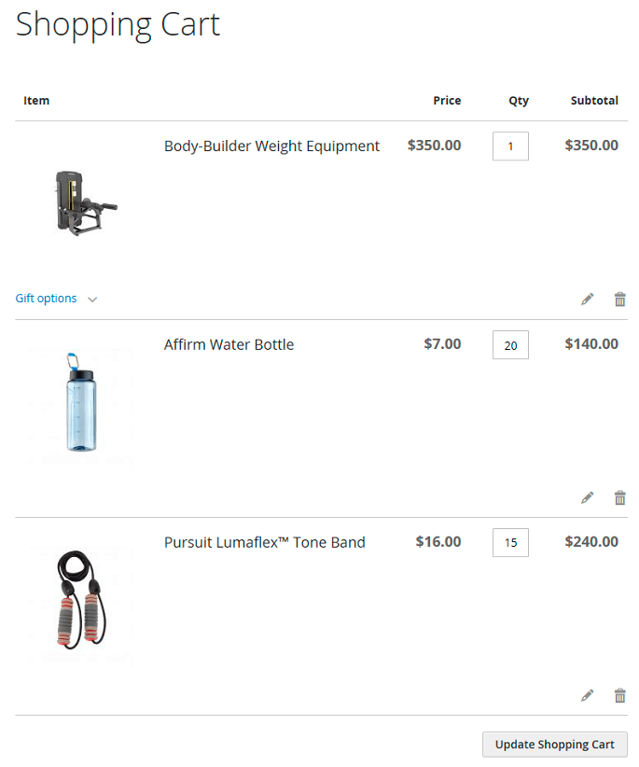
Task: Edit the Pursuit Lumaflex Tone Band item
Action: click(x=587, y=695)
